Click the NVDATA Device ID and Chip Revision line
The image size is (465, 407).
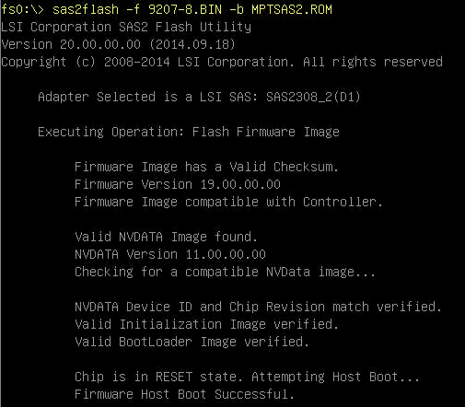pos(258,307)
